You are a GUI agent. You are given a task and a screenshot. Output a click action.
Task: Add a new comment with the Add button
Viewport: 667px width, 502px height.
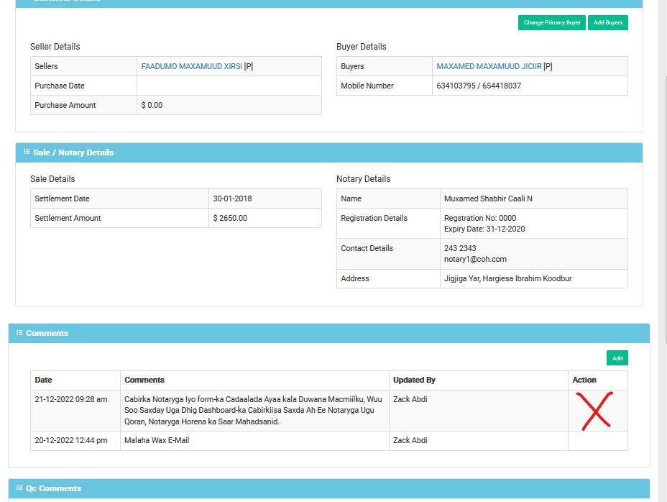(x=617, y=358)
